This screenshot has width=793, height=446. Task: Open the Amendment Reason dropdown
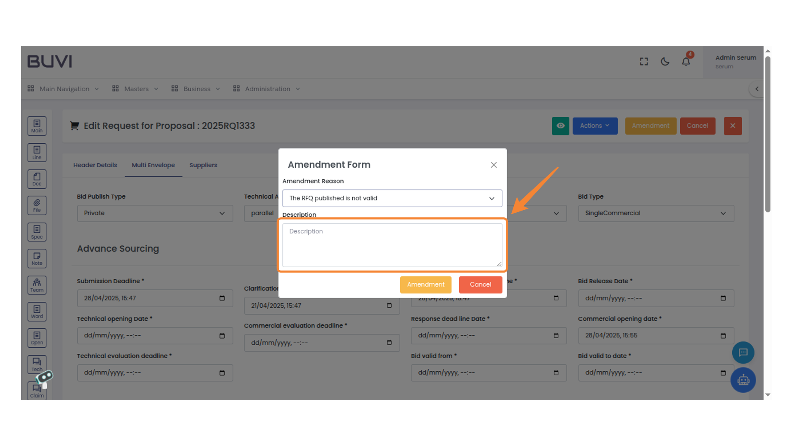[392, 198]
